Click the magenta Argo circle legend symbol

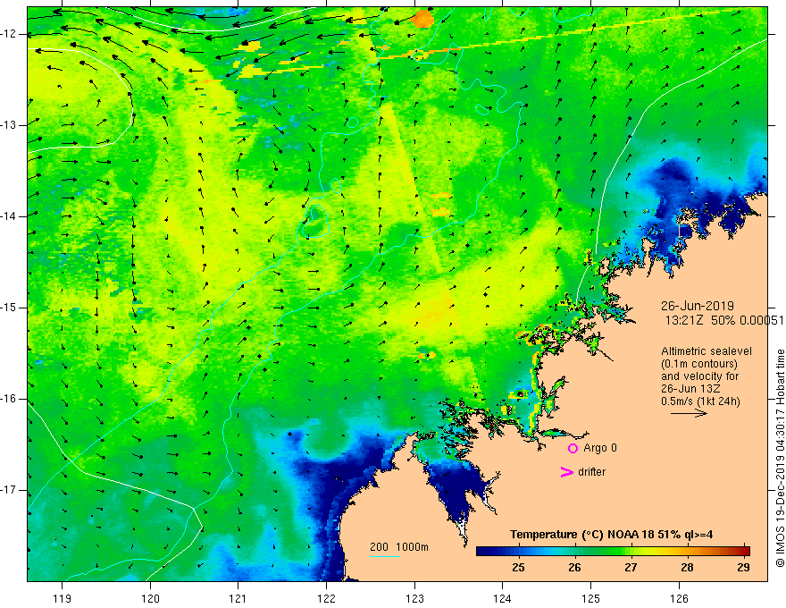pyautogui.click(x=573, y=449)
